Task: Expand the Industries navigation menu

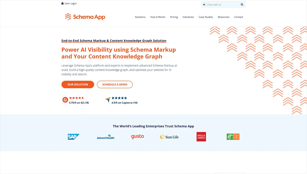Action: (x=188, y=17)
